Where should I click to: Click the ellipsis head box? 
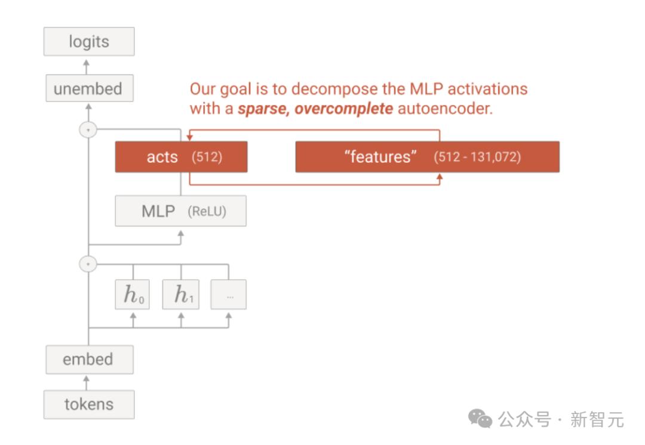pyautogui.click(x=229, y=295)
